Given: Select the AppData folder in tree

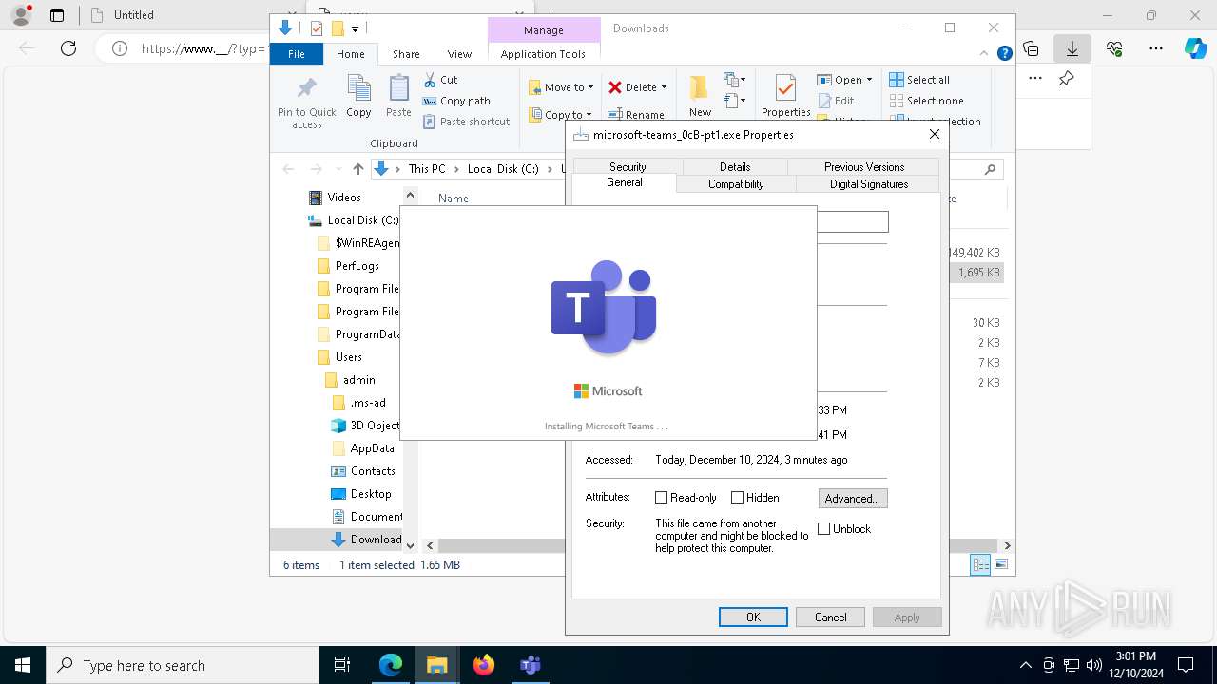Looking at the screenshot, I should 363,448.
